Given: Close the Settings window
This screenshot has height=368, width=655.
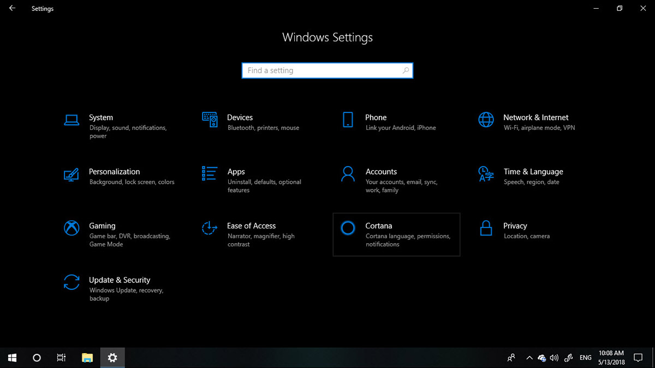Looking at the screenshot, I should 642,8.
